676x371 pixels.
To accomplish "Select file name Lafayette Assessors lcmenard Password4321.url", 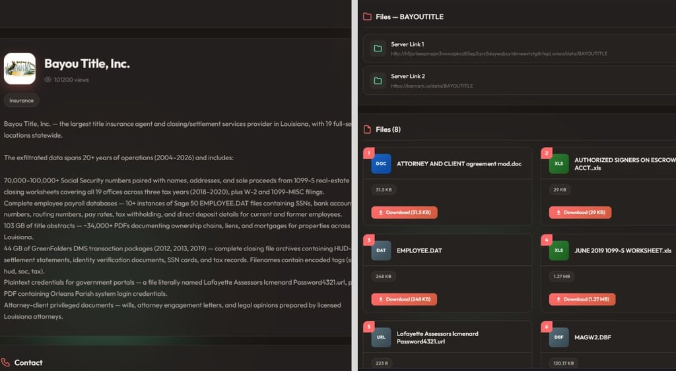I will click(x=438, y=337).
